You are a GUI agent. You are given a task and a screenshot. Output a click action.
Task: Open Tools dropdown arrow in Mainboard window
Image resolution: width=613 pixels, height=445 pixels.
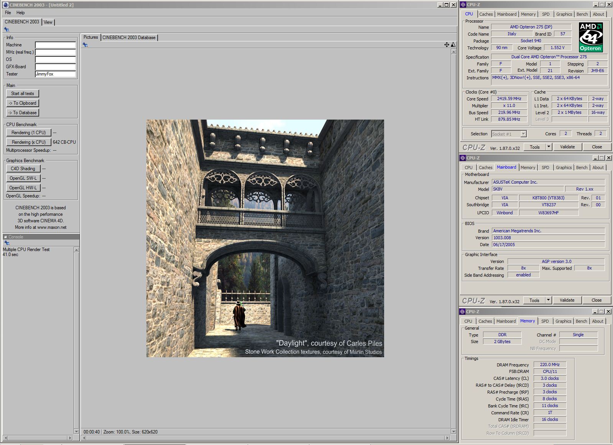pos(548,300)
